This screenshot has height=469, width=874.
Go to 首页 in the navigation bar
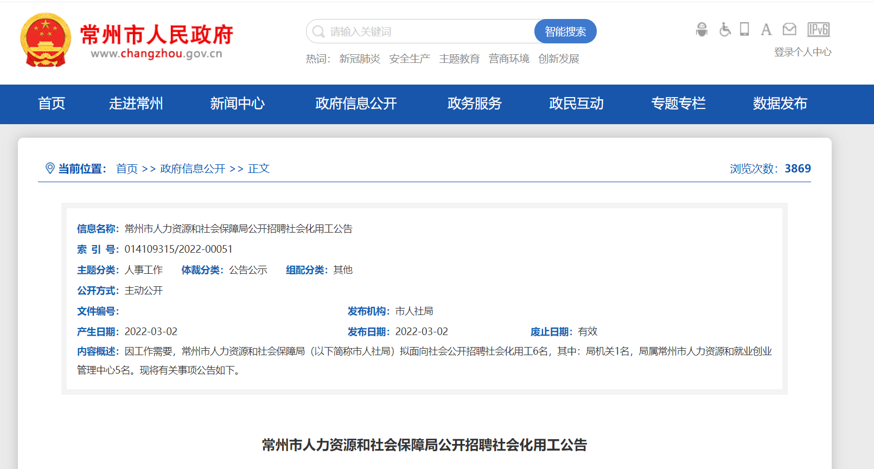click(52, 104)
